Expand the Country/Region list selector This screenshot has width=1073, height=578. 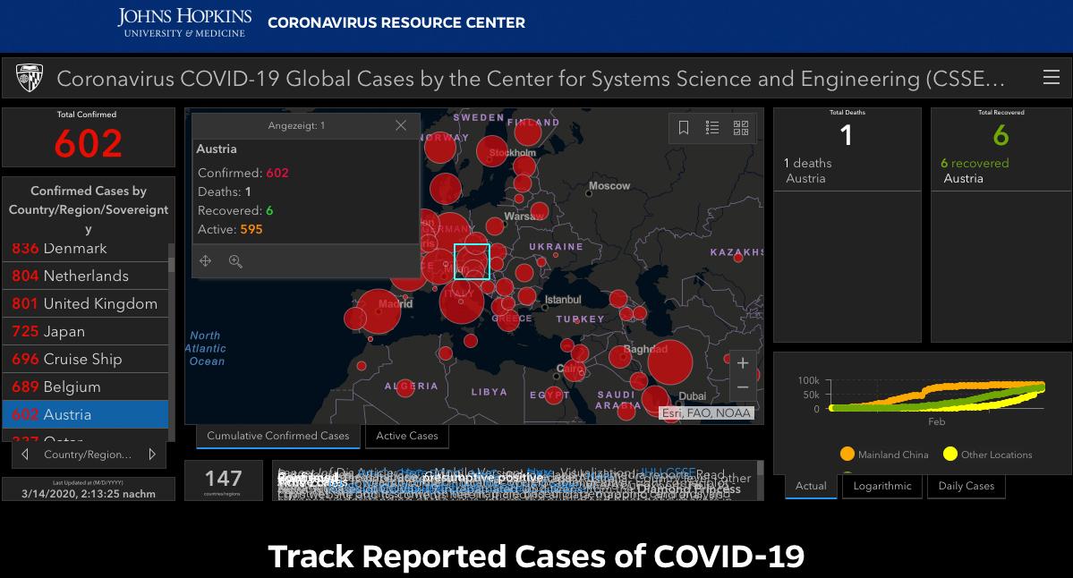pyautogui.click(x=88, y=455)
